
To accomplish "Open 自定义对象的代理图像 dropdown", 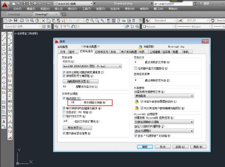I will (164, 131).
